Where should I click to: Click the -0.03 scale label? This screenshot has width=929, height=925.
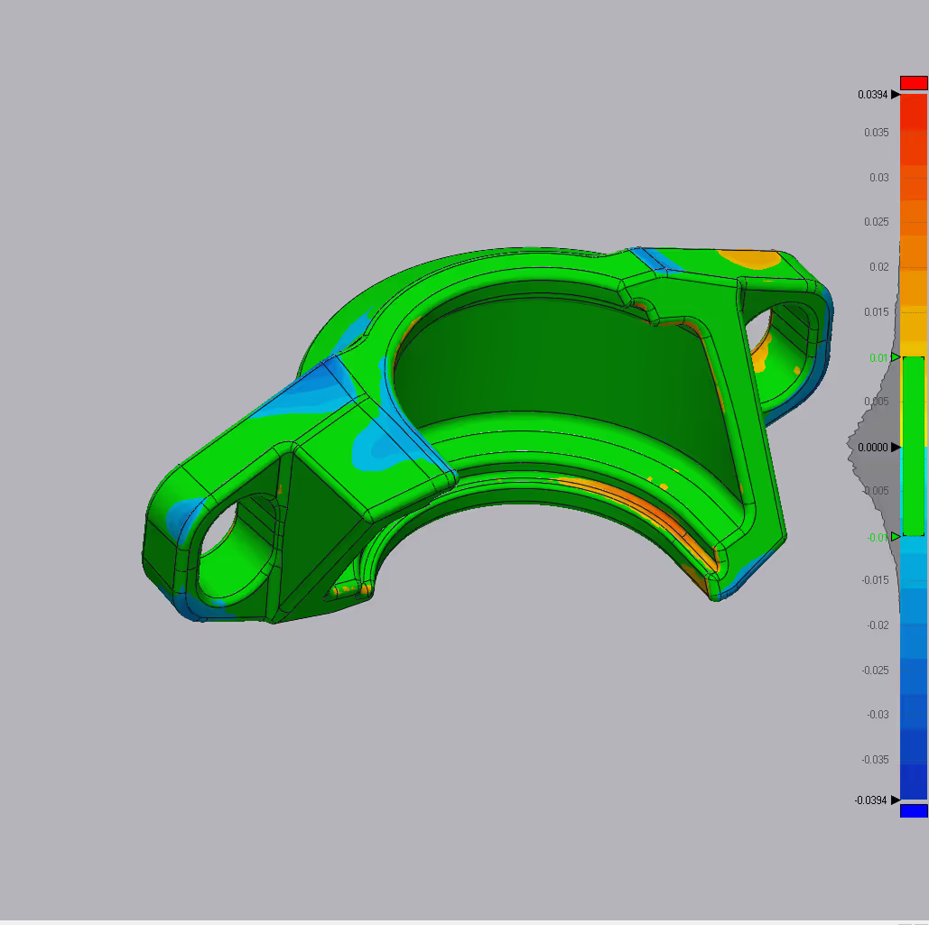[x=878, y=714]
